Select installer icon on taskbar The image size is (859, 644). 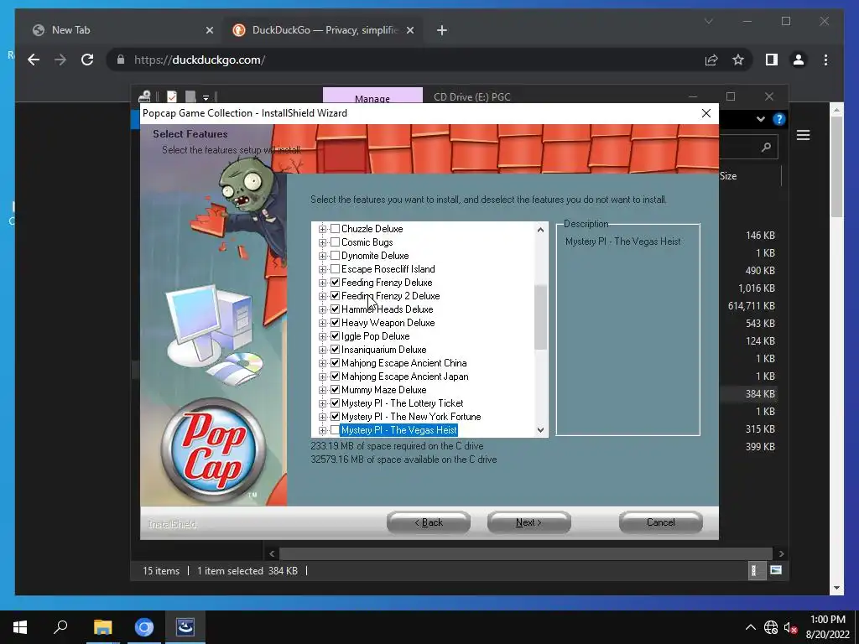click(x=185, y=627)
